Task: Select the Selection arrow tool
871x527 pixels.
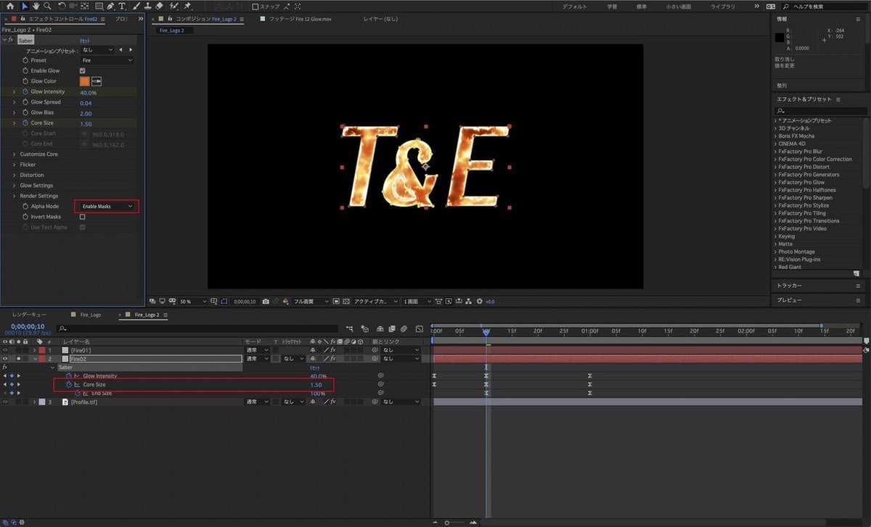Action: 25,6
